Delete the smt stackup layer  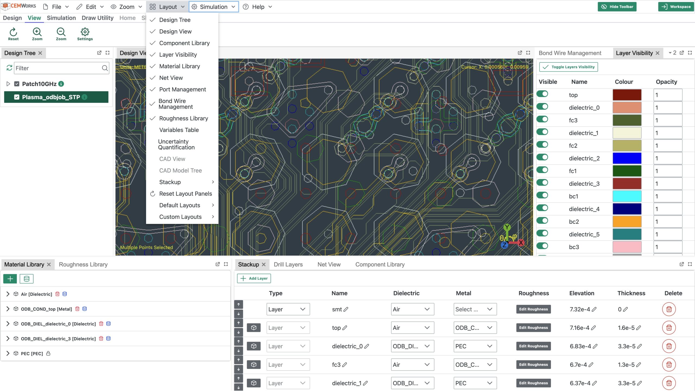coord(669,309)
